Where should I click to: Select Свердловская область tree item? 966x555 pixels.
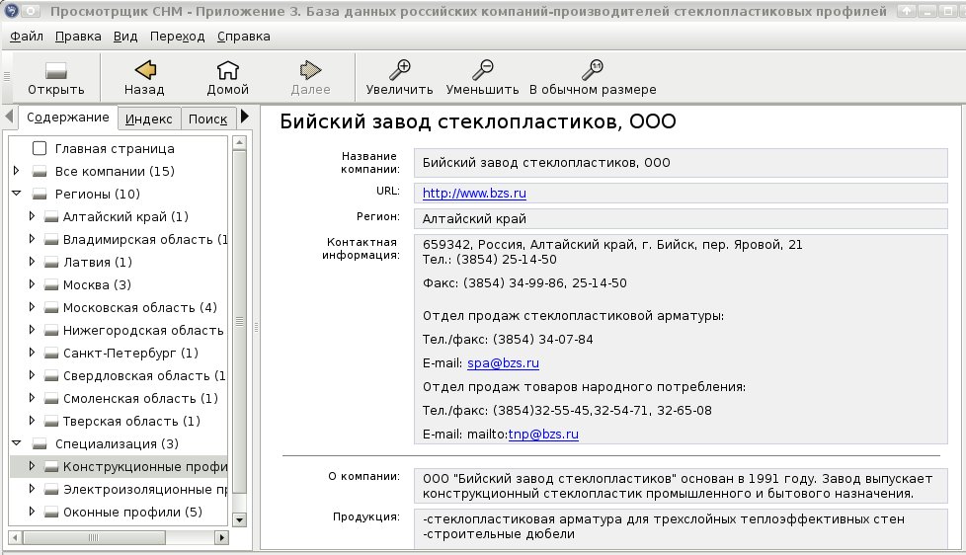click(x=144, y=375)
